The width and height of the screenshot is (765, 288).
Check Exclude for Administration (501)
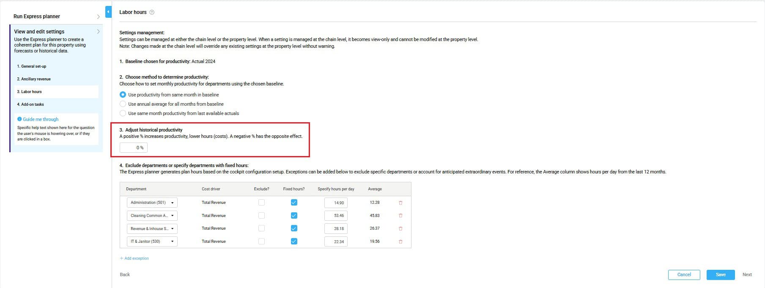261,203
